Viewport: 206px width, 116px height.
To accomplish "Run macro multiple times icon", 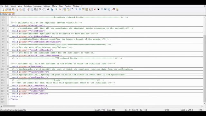I will tap(105, 9).
